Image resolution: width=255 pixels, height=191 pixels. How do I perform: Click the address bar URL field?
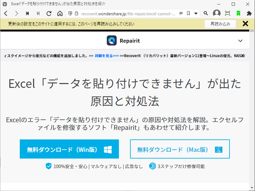tap(128, 14)
